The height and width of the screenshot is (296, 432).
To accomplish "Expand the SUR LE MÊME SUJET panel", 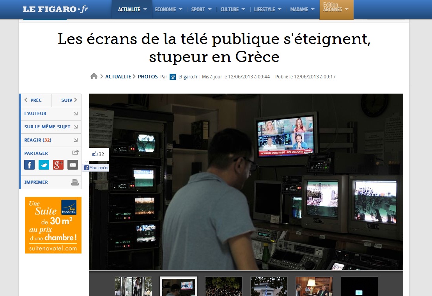I will click(x=51, y=127).
